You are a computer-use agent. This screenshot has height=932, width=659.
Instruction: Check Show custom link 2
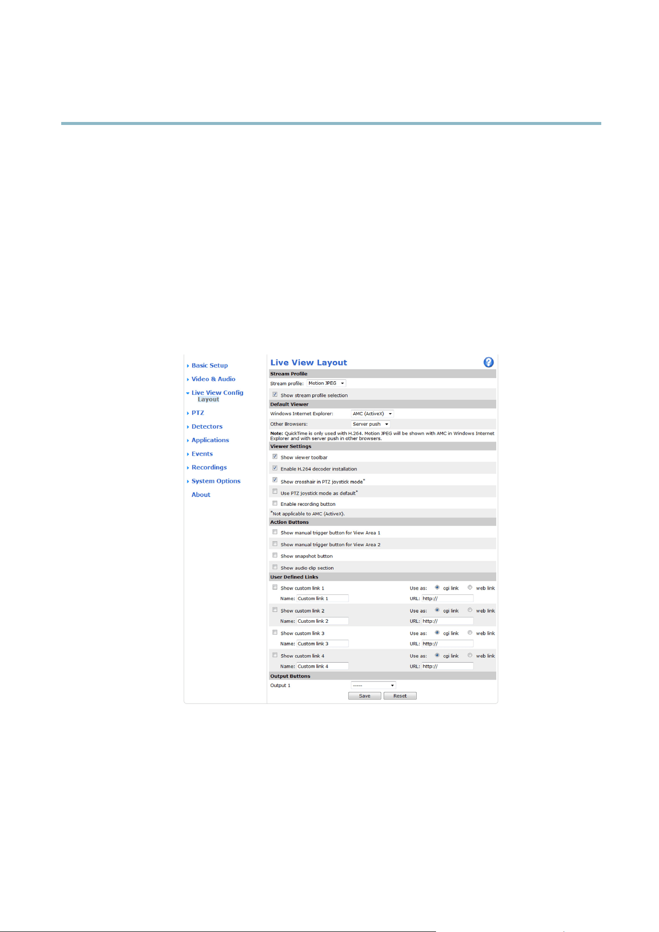275,610
